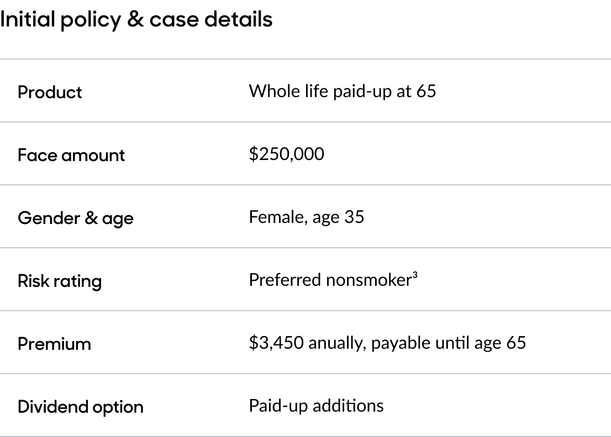The width and height of the screenshot is (611, 437).
Task: Select the "Paid-up additions" value
Action: pos(316,406)
